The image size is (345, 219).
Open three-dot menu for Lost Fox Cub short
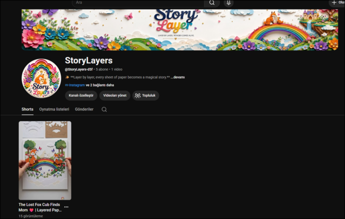click(x=66, y=207)
